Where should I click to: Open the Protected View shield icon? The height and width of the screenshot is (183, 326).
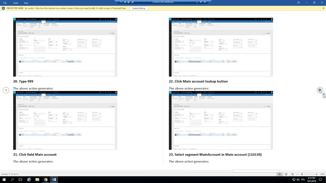[3, 8]
